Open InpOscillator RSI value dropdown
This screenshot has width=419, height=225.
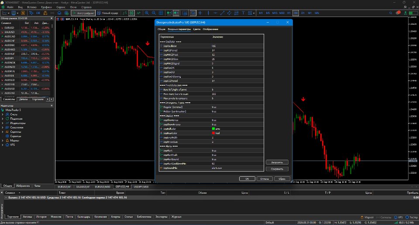click(x=237, y=46)
